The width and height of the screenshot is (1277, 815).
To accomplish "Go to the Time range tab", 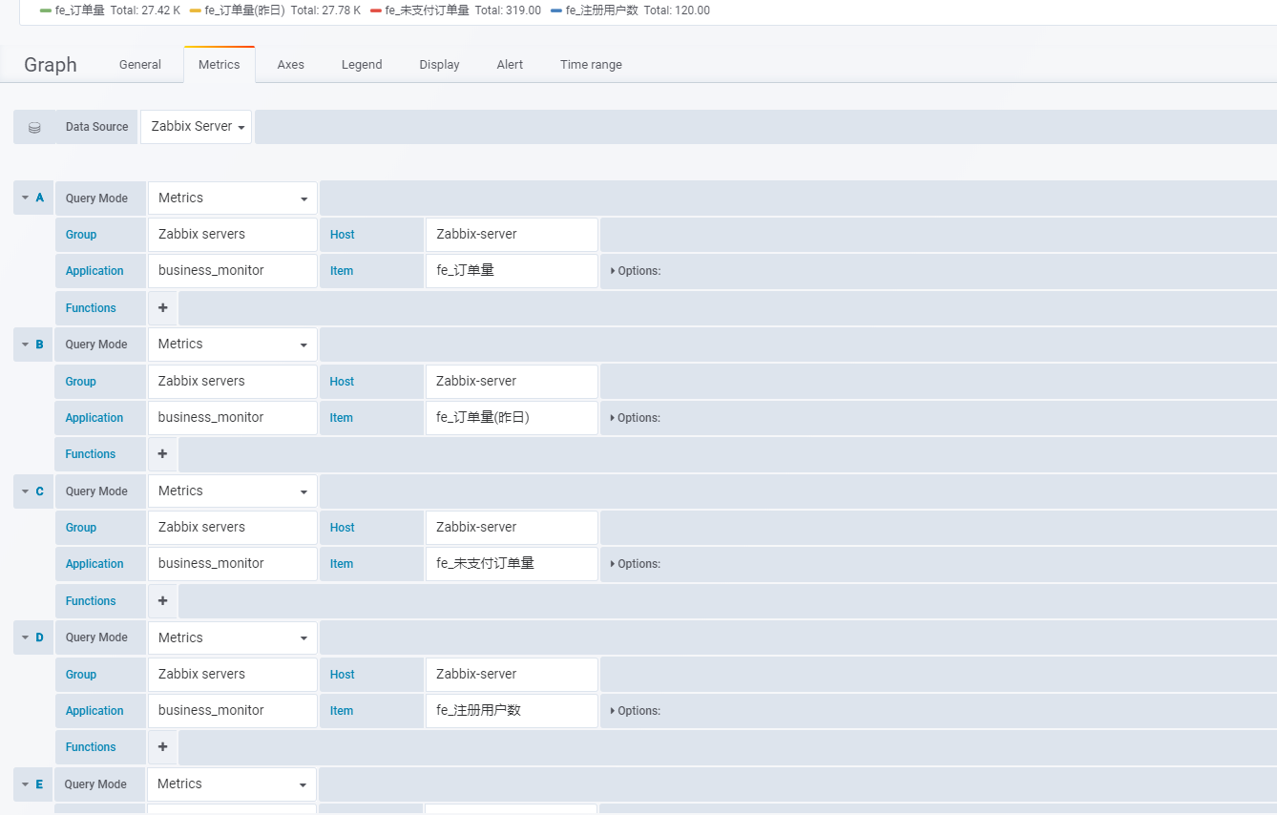I will pyautogui.click(x=591, y=65).
